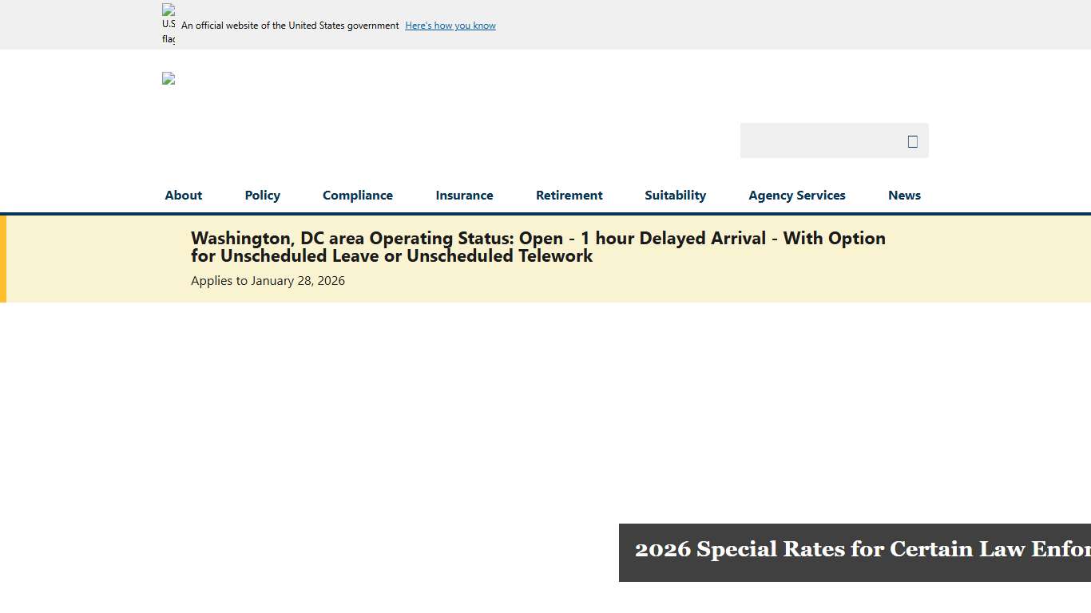Click inside the search input field
Screen dimensions: 1091x613
point(815,140)
